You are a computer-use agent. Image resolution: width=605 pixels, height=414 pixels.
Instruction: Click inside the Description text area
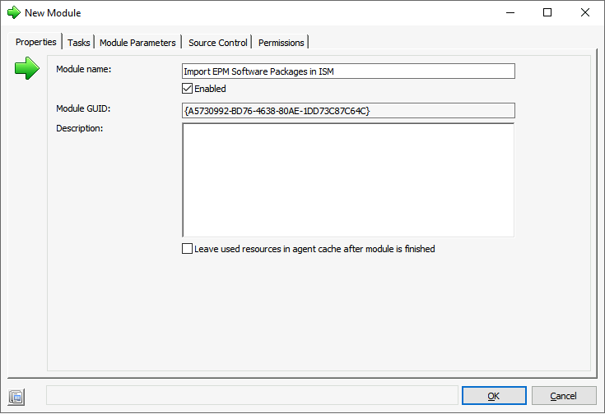pyautogui.click(x=348, y=180)
